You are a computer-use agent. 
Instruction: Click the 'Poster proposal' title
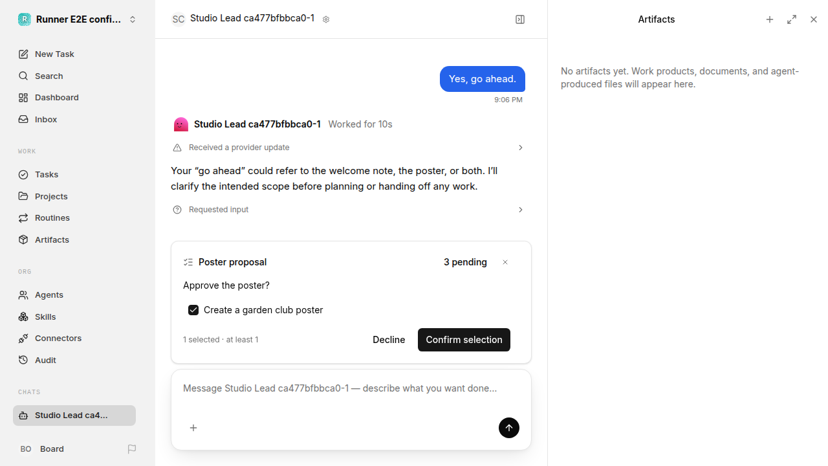(x=233, y=262)
